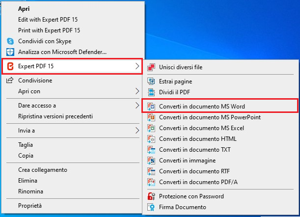This screenshot has height=217, width=300.
Task: Choose Converti in documento MS Word
Action: click(220, 106)
